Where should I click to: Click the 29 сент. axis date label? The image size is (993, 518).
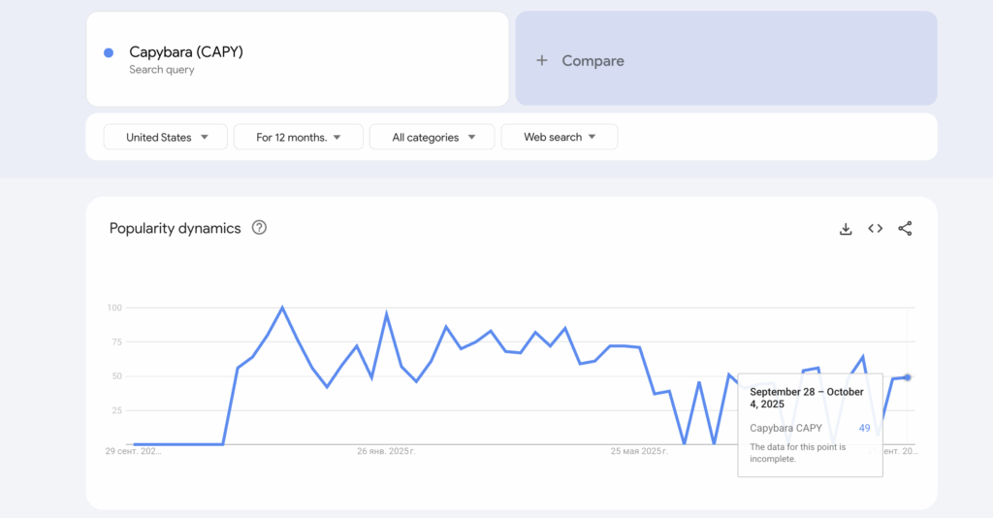[134, 451]
